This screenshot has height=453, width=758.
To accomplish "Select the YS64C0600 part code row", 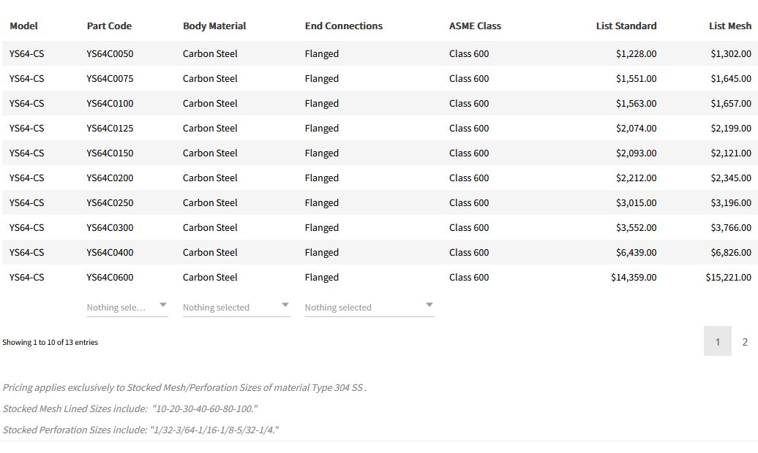I will (110, 277).
